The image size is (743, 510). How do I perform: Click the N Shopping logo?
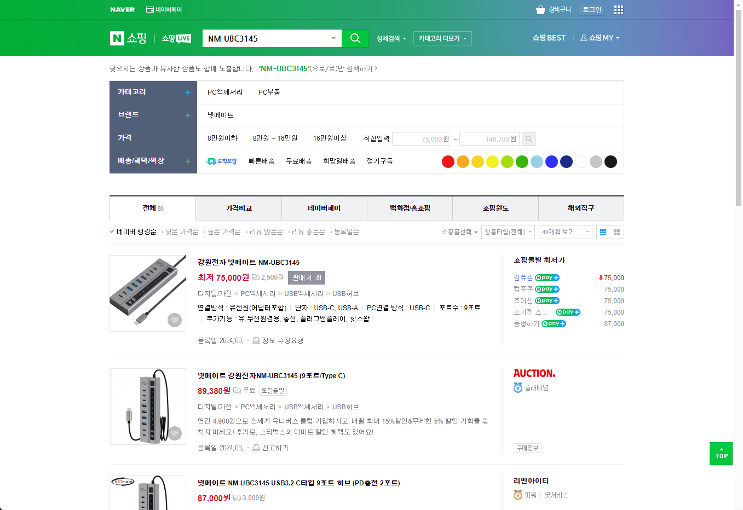[x=129, y=38]
